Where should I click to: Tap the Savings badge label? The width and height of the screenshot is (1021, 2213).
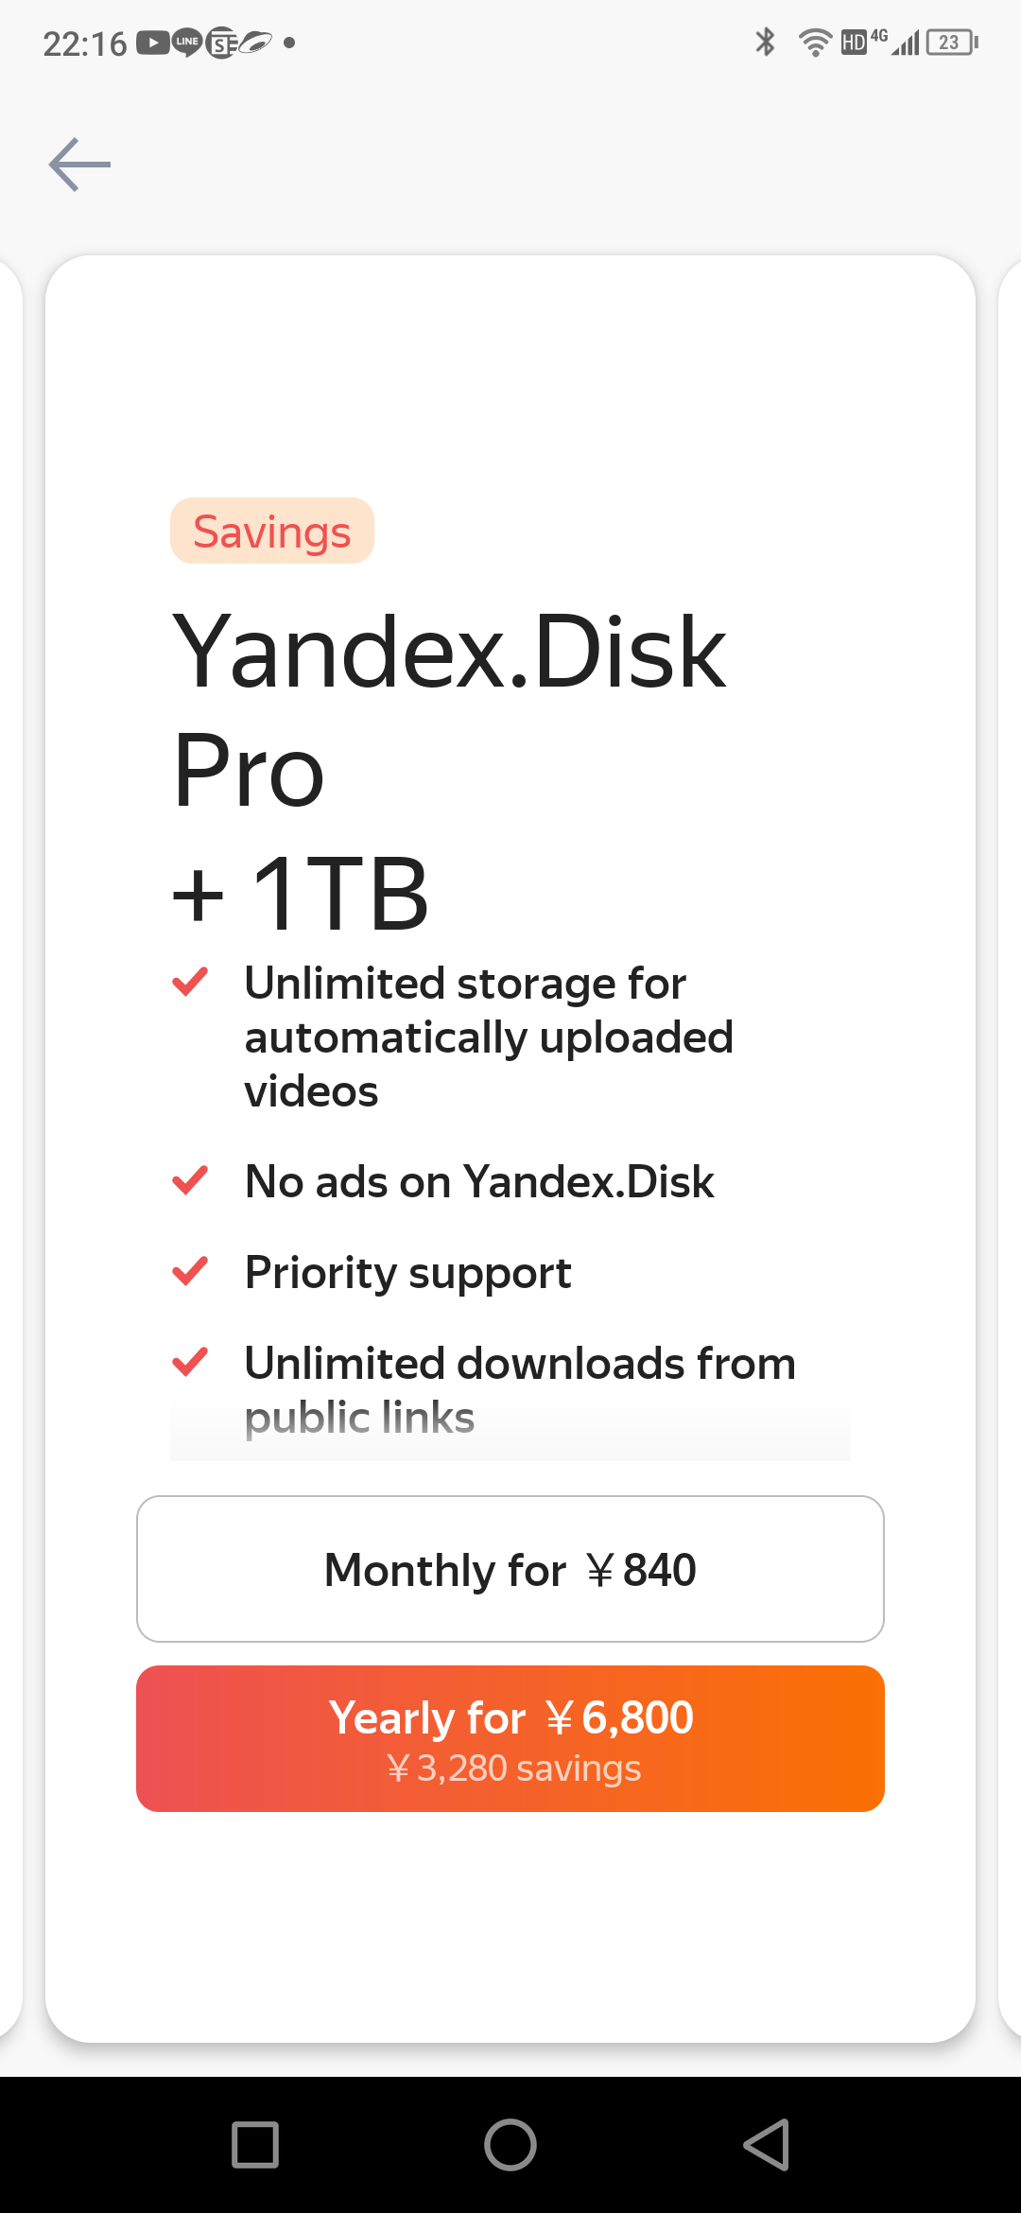click(272, 531)
